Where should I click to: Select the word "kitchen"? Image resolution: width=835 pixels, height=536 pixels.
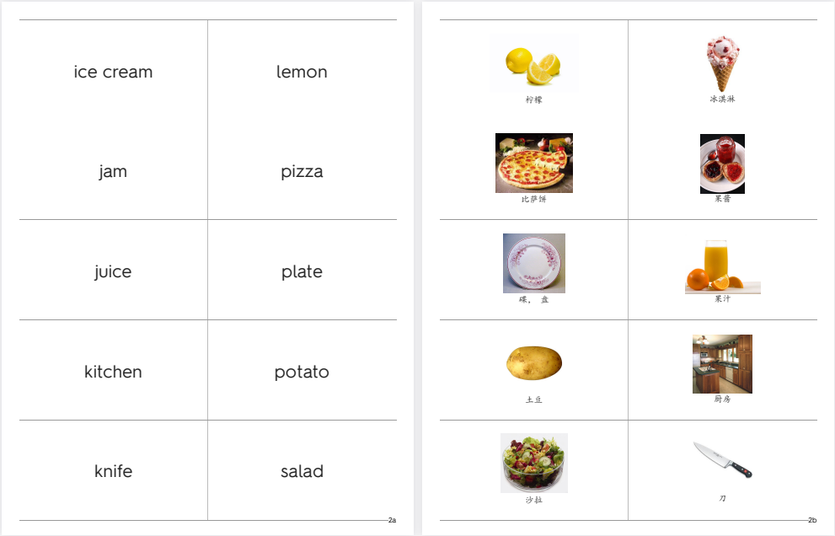click(x=113, y=372)
